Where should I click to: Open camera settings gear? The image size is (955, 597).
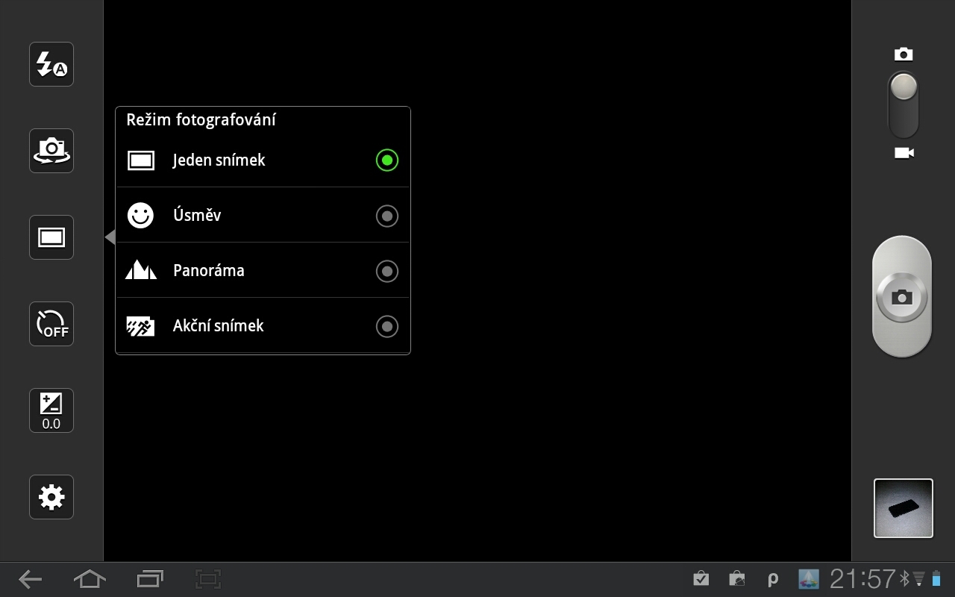(x=51, y=497)
